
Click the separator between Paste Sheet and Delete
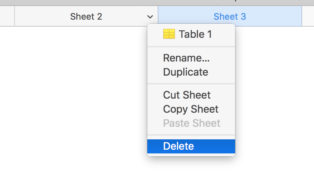coord(191,135)
